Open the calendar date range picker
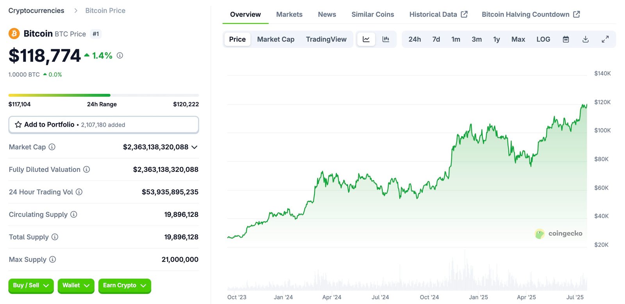The image size is (625, 304). pyautogui.click(x=566, y=39)
